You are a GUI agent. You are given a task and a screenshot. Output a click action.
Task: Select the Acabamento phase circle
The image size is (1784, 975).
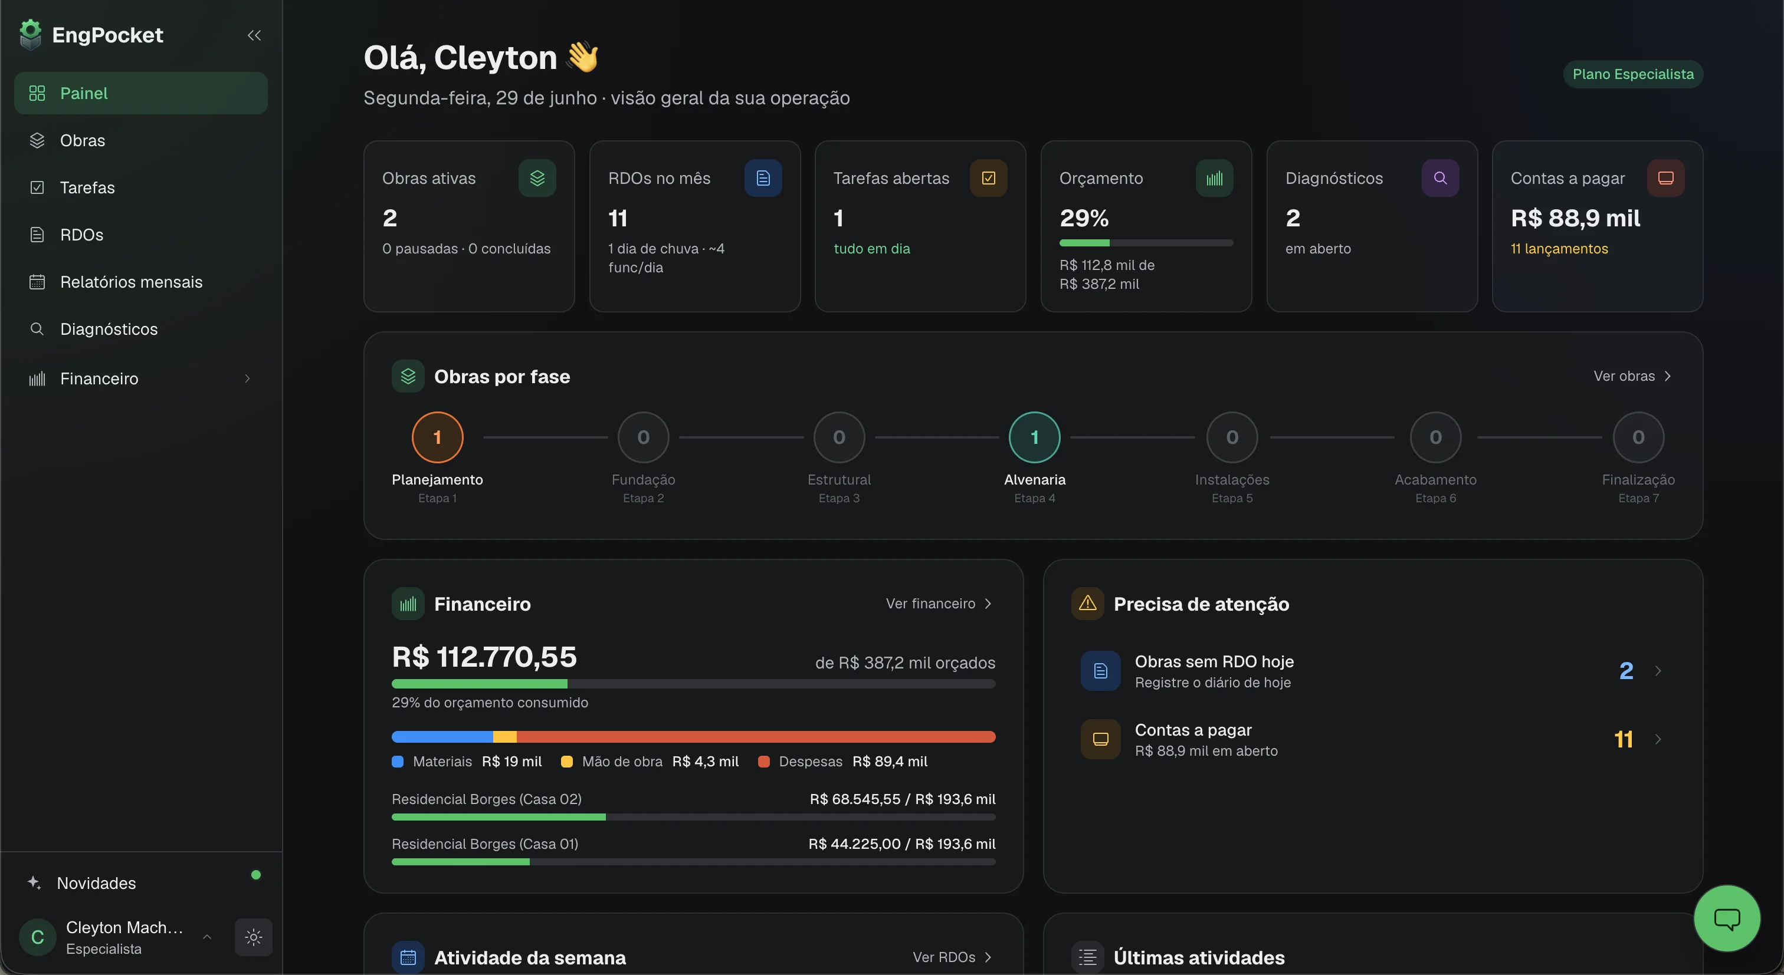click(x=1436, y=437)
